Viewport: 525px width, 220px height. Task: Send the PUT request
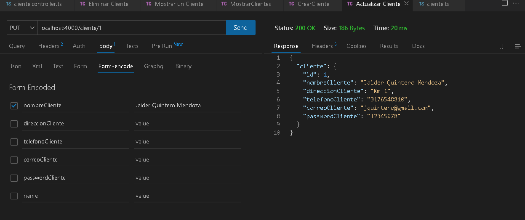coord(240,28)
